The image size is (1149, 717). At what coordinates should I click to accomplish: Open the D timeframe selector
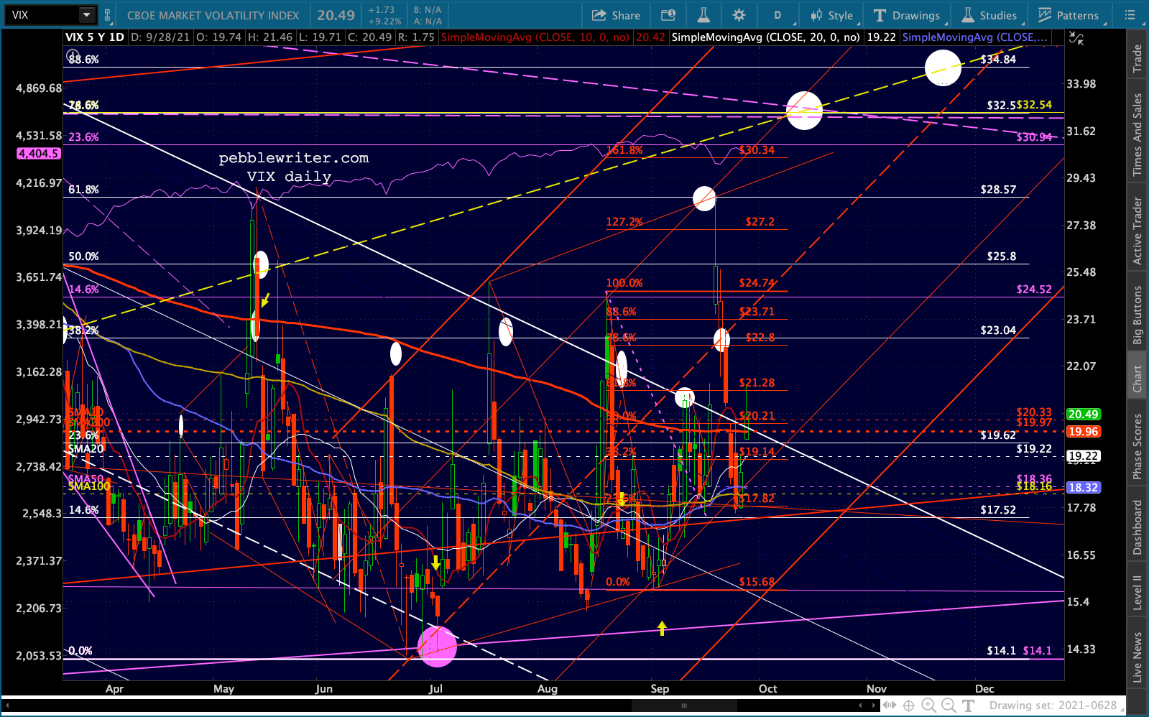pyautogui.click(x=777, y=15)
